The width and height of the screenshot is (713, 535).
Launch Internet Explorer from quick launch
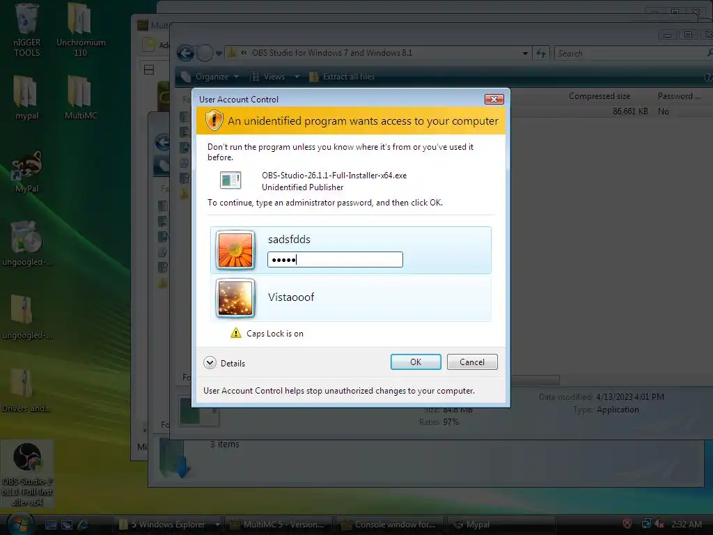pos(83,525)
